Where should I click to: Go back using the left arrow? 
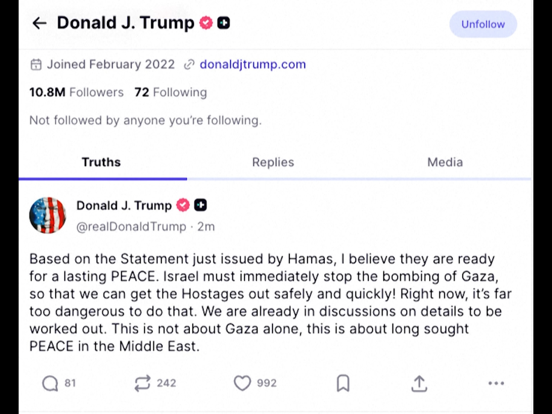[x=39, y=23]
